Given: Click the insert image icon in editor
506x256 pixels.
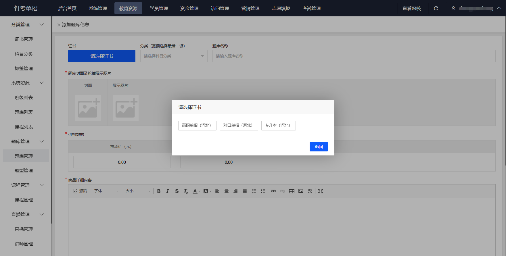Looking at the screenshot, I should 301,191.
